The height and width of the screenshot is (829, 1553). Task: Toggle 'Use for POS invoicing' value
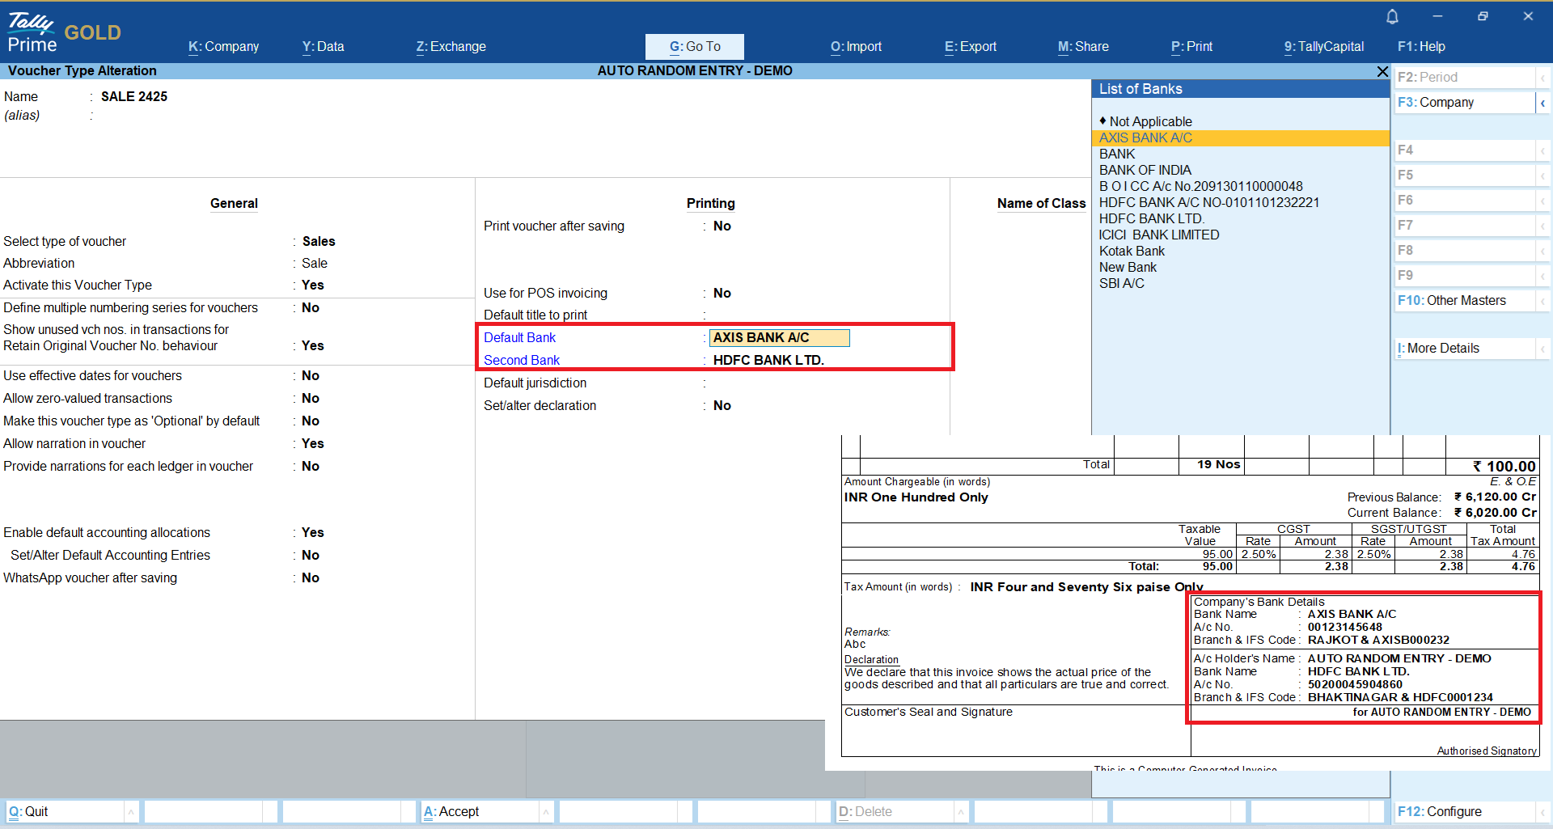coord(721,294)
